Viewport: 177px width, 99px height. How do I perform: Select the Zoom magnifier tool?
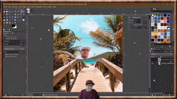(x=7, y=15)
